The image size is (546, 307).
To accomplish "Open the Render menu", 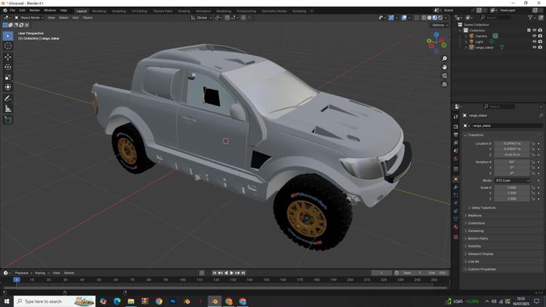I will (35, 11).
